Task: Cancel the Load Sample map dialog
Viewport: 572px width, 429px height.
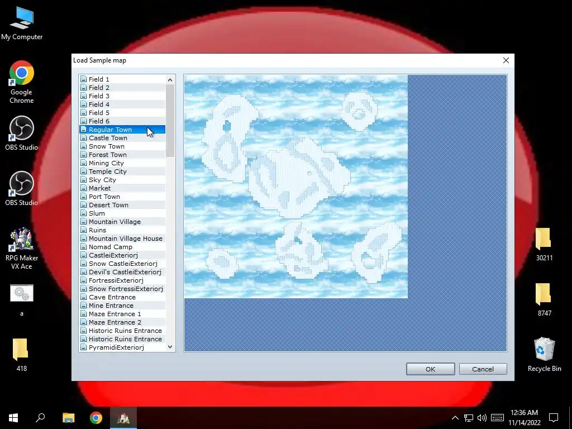Action: point(483,369)
